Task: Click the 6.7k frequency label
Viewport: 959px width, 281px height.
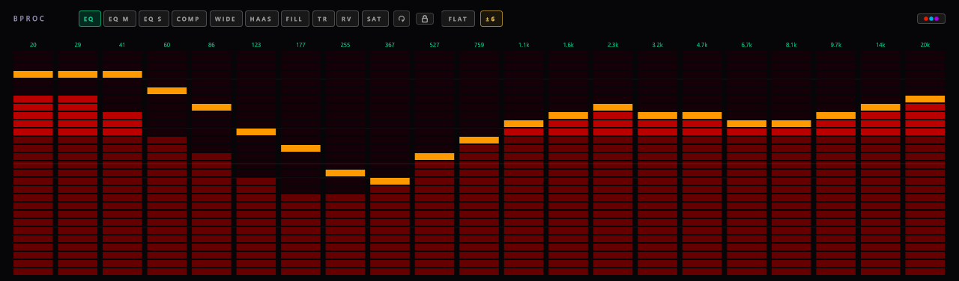Action: tap(746, 46)
